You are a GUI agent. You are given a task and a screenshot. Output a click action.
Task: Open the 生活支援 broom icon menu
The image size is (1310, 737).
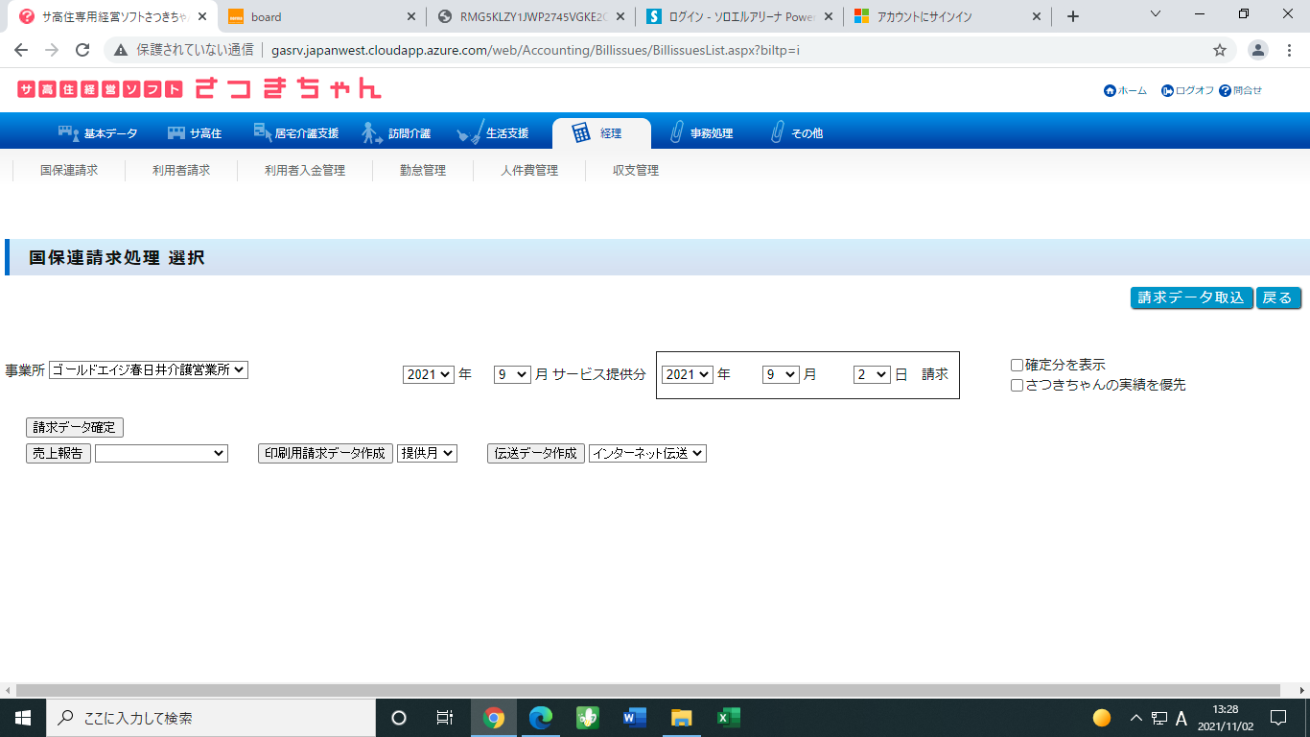click(469, 133)
